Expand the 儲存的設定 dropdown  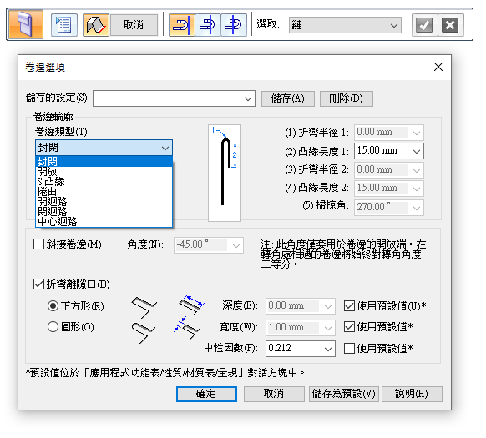(174, 98)
